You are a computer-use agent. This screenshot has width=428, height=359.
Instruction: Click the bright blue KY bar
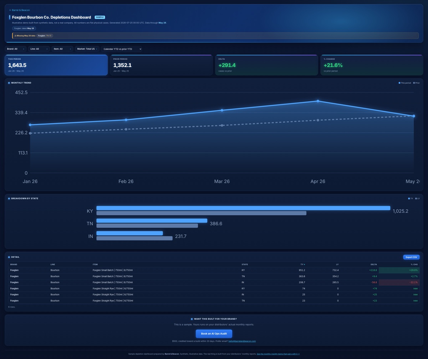pos(243,208)
